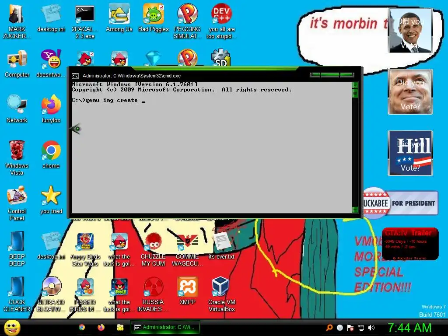448x336 pixels.
Task: Select the BEEP BEEP desktop icon
Action: (17, 248)
